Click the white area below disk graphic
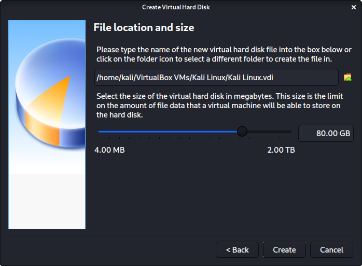The height and width of the screenshot is (266, 362). pos(47,202)
